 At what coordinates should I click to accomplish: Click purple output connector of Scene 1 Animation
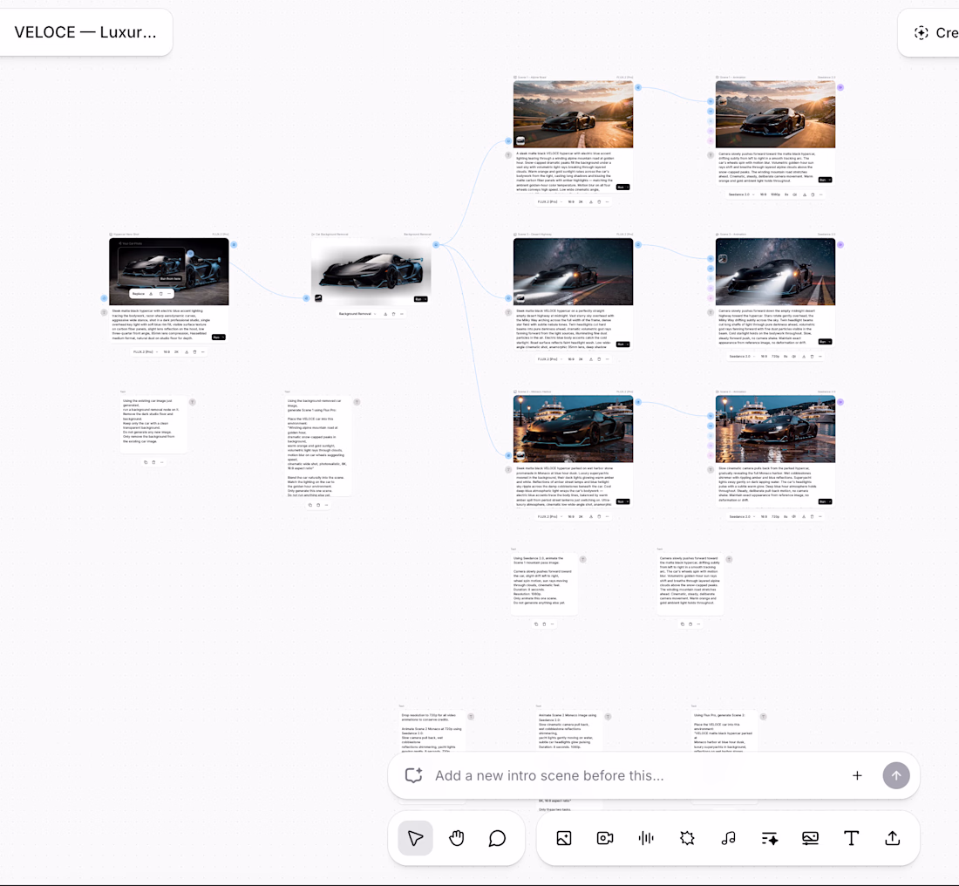840,87
